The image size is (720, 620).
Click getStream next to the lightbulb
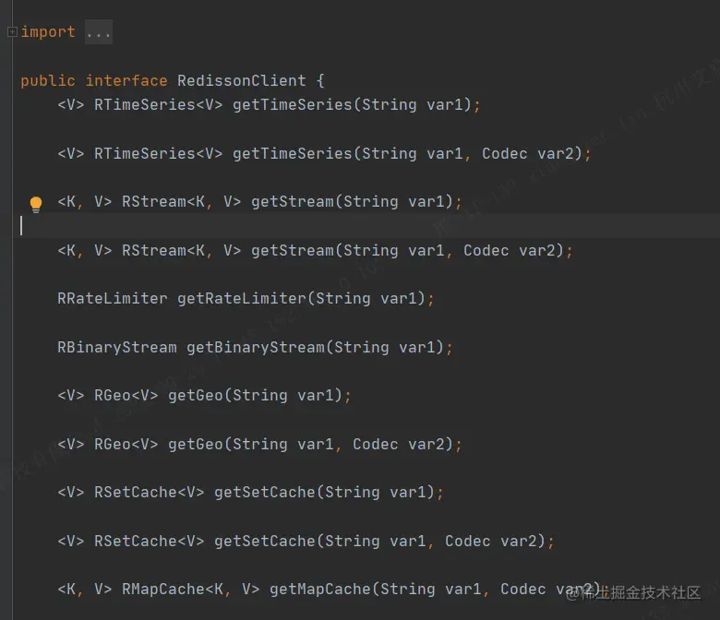(x=293, y=201)
